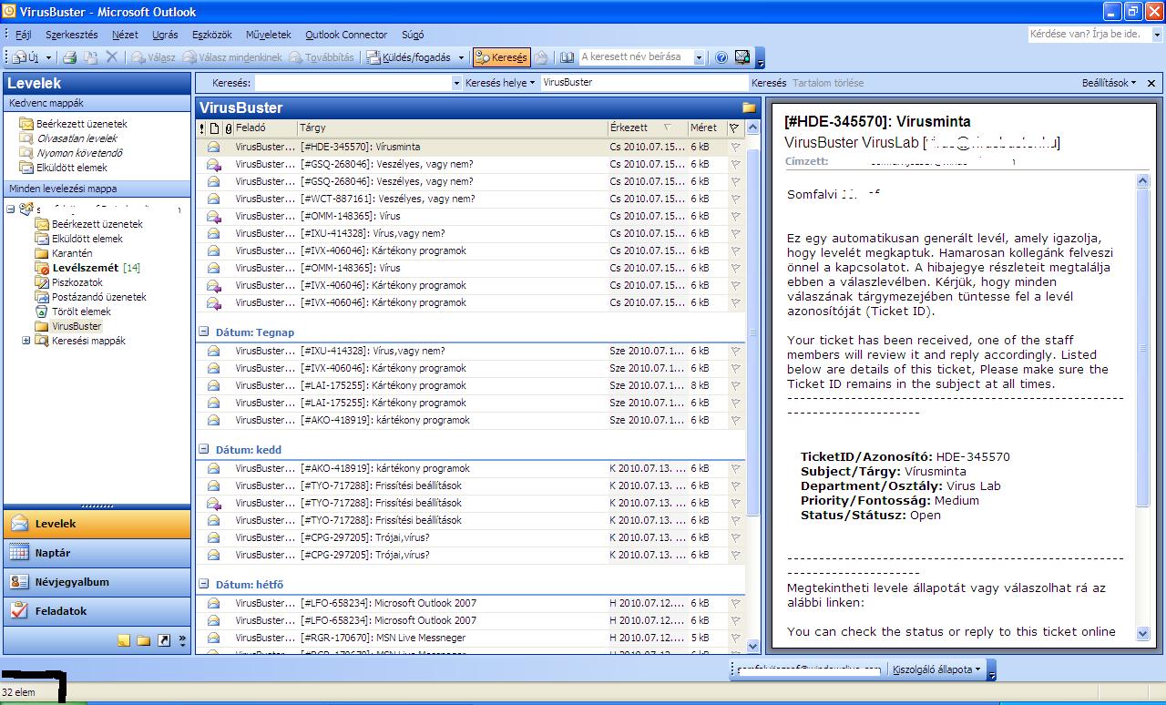
Task: Click the Move to folder toolbar icon
Action: pos(90,57)
